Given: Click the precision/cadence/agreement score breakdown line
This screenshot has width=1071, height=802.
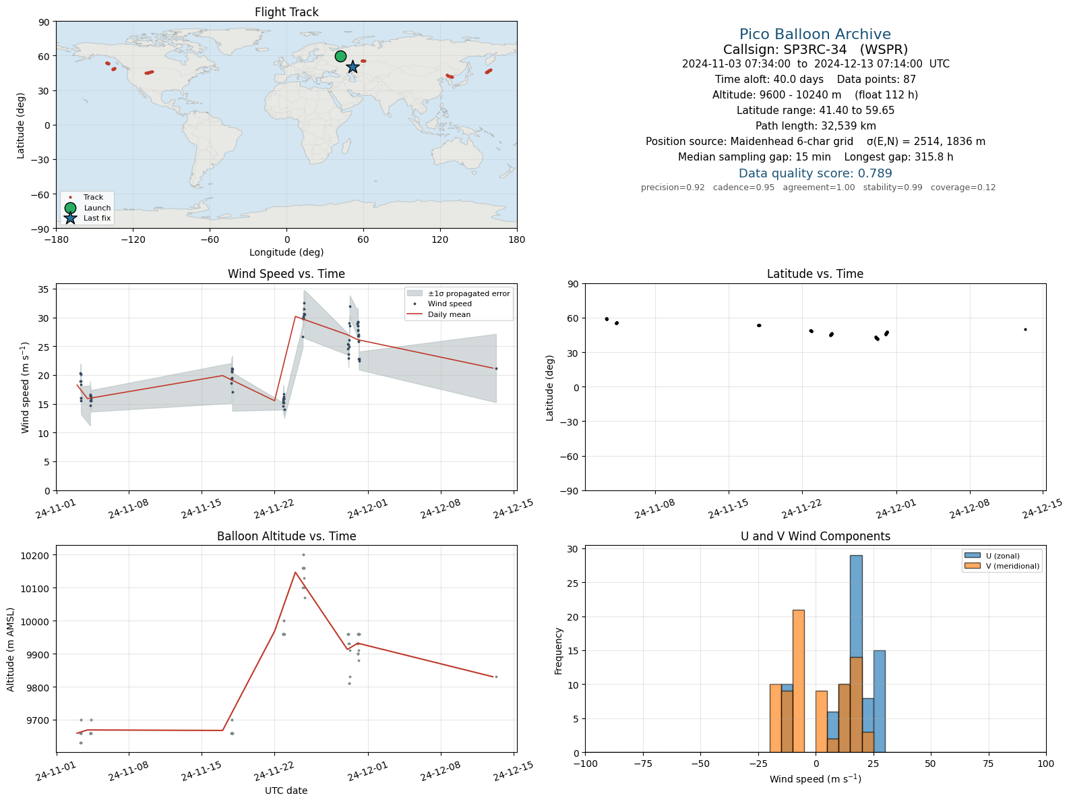Looking at the screenshot, I should click(x=818, y=188).
